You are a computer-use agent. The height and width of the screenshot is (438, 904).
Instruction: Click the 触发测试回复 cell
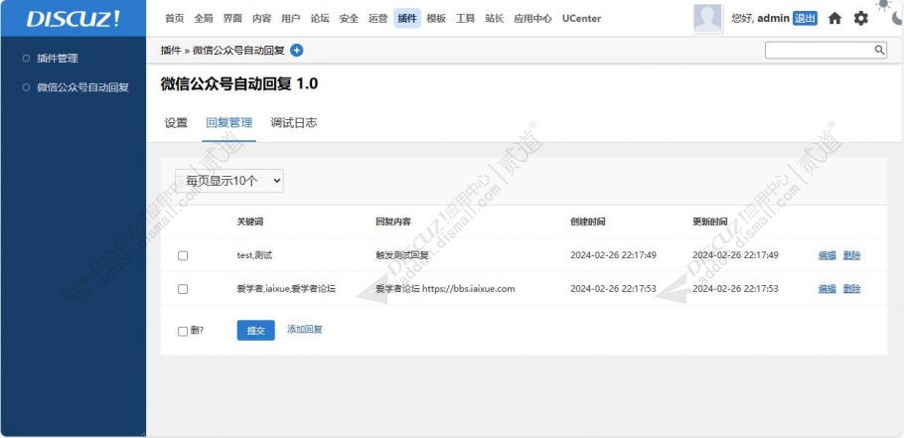402,255
